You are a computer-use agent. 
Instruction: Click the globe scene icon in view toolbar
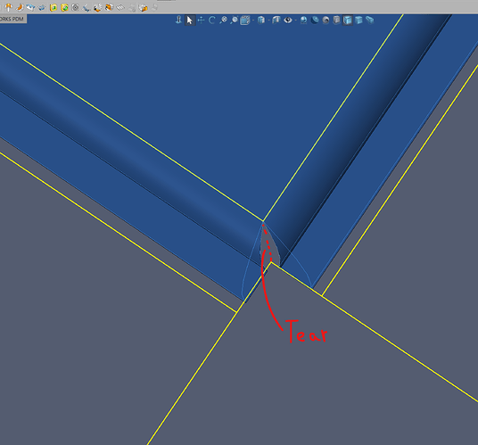(x=303, y=21)
